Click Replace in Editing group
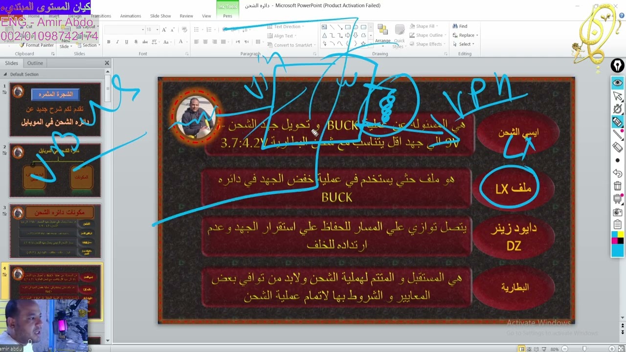 465,35
